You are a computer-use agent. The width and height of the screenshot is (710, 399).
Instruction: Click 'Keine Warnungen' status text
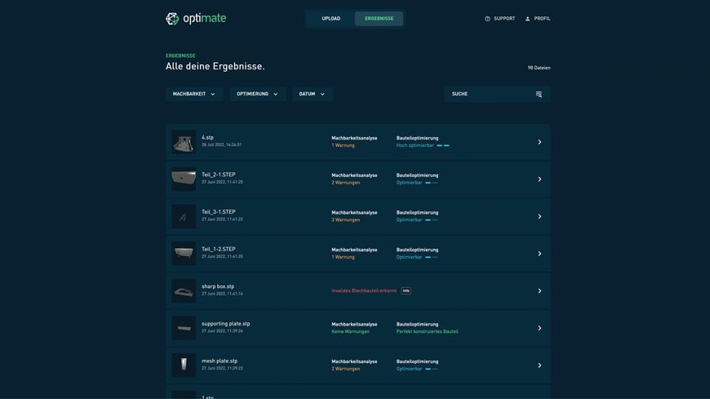point(350,331)
